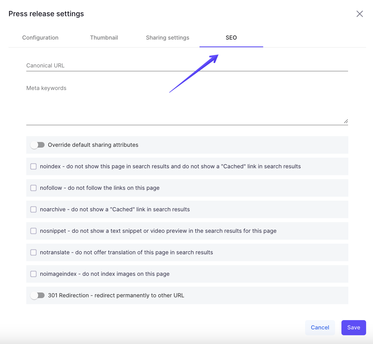
Task: Enable the nosnippet option
Action: [x=33, y=231]
